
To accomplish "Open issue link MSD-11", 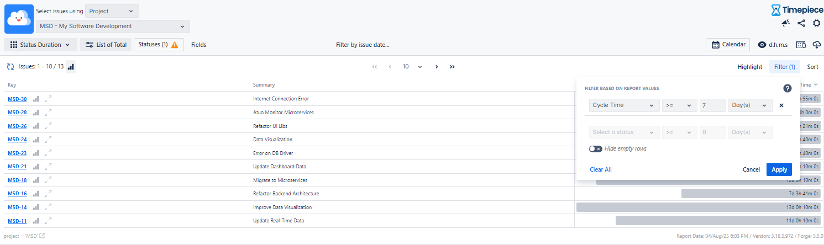I will pyautogui.click(x=17, y=221).
